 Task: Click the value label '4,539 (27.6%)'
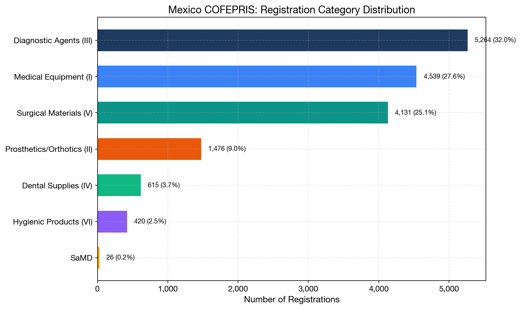[x=444, y=76]
